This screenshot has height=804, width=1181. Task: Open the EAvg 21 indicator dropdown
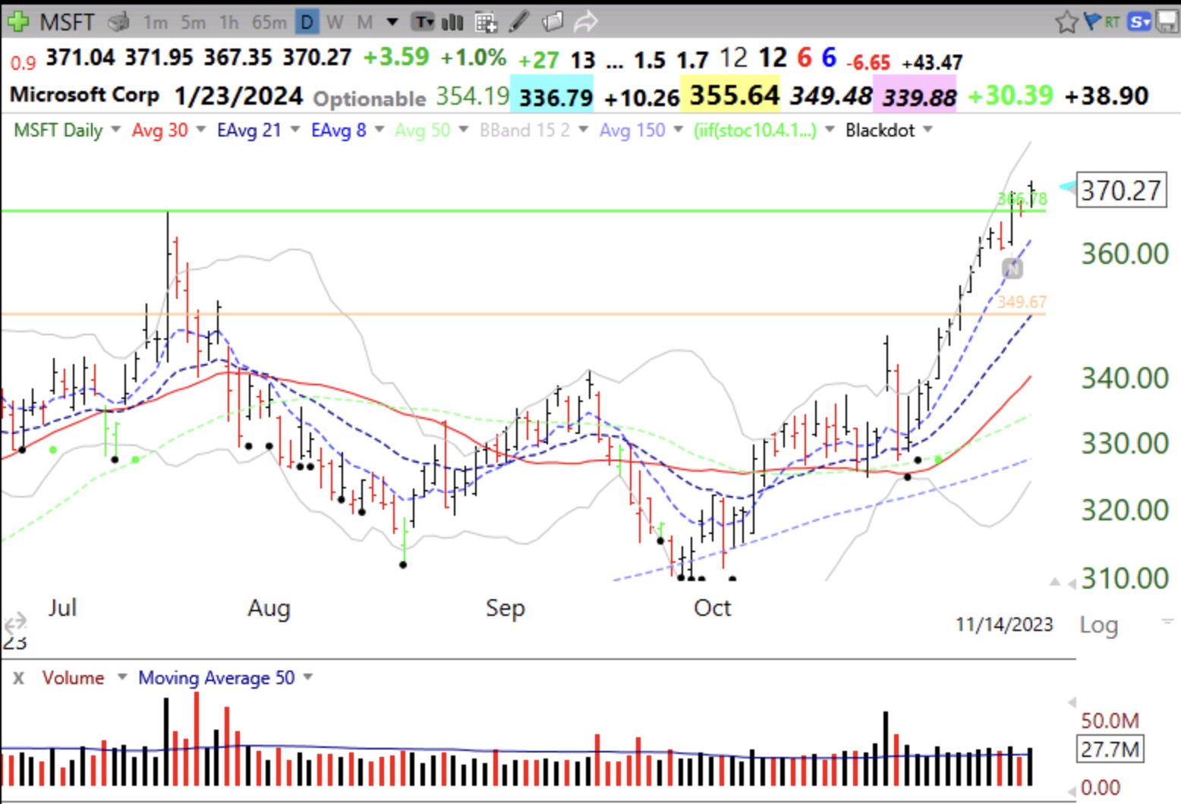[295, 130]
